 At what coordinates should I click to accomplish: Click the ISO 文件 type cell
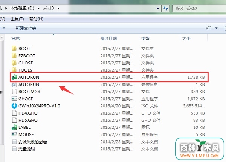click(x=150, y=106)
